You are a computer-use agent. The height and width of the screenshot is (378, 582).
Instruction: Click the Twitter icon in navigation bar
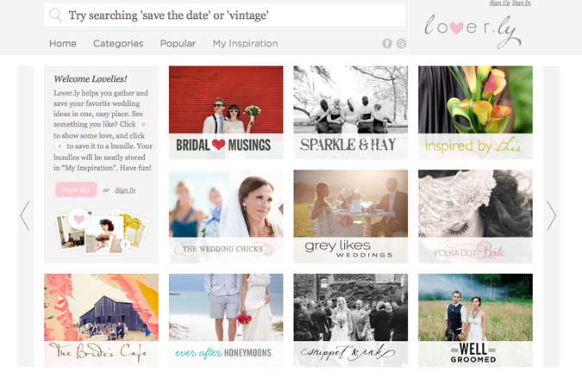click(401, 44)
